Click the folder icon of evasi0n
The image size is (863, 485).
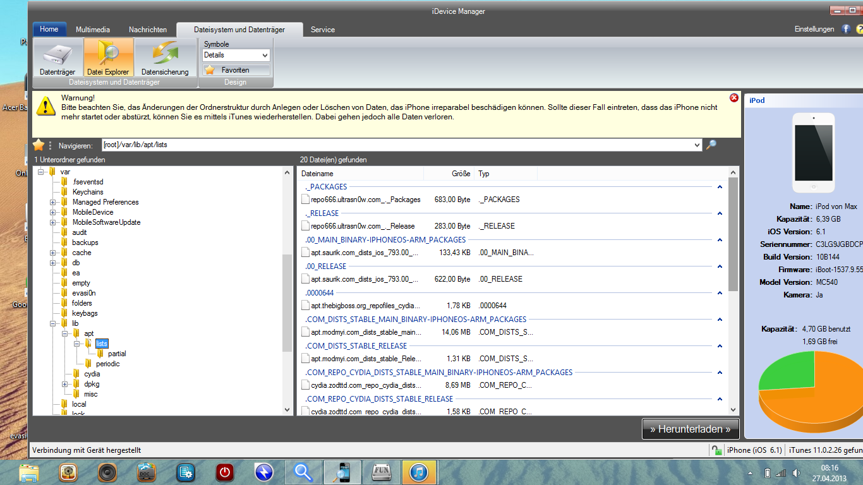[x=64, y=293]
